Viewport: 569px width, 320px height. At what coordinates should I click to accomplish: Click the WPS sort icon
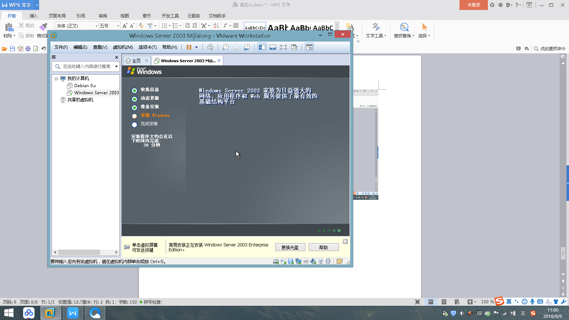click(x=216, y=26)
